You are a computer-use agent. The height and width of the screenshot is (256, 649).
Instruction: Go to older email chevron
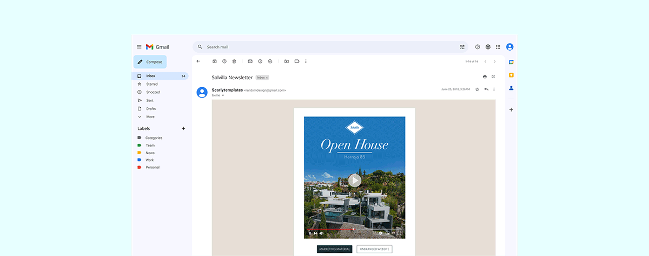pyautogui.click(x=494, y=61)
